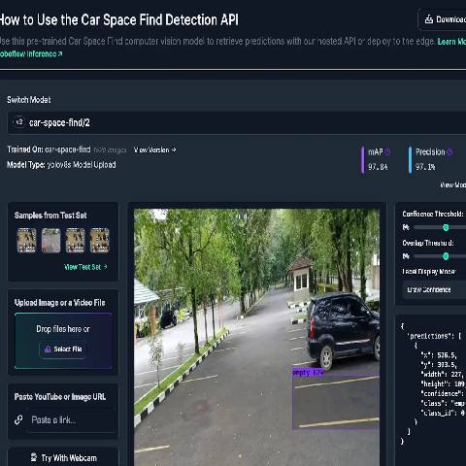Viewport: 466px width, 466px height.
Task: Click the link icon beside Paste a link
Action: [18, 419]
